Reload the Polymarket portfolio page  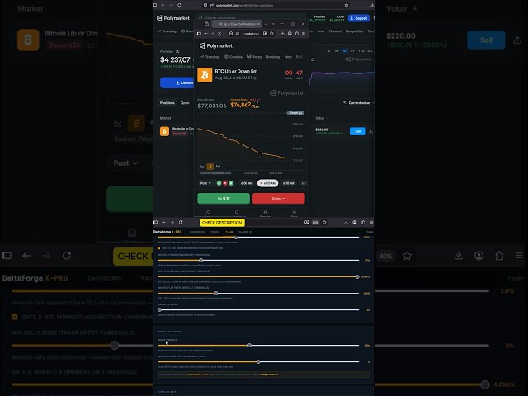coord(180,5)
